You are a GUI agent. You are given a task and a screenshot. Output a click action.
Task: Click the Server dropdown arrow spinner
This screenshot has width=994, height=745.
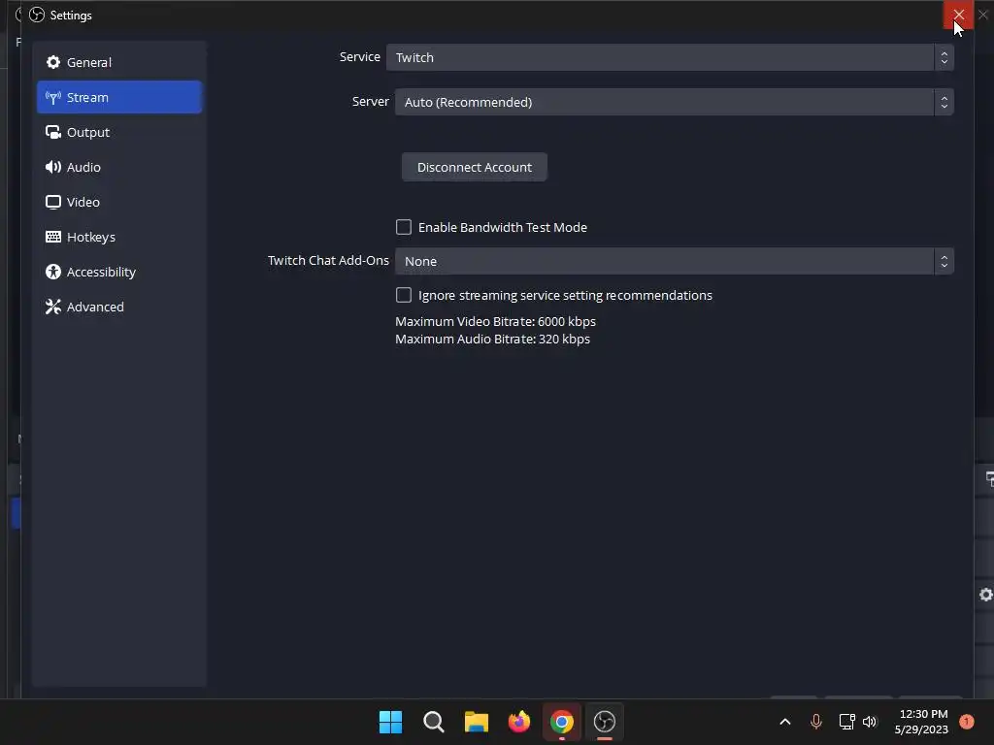coord(944,102)
